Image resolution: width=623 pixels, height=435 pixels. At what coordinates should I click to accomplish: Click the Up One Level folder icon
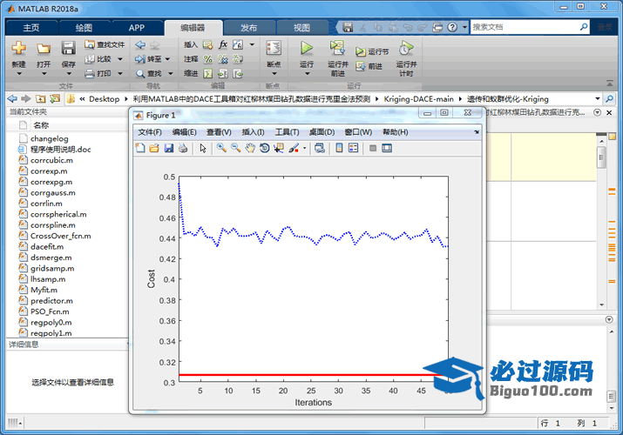(40, 98)
